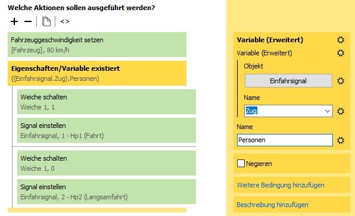Screen dimensions: 355x216
Task: Click the copy actions icon
Action: (46, 21)
